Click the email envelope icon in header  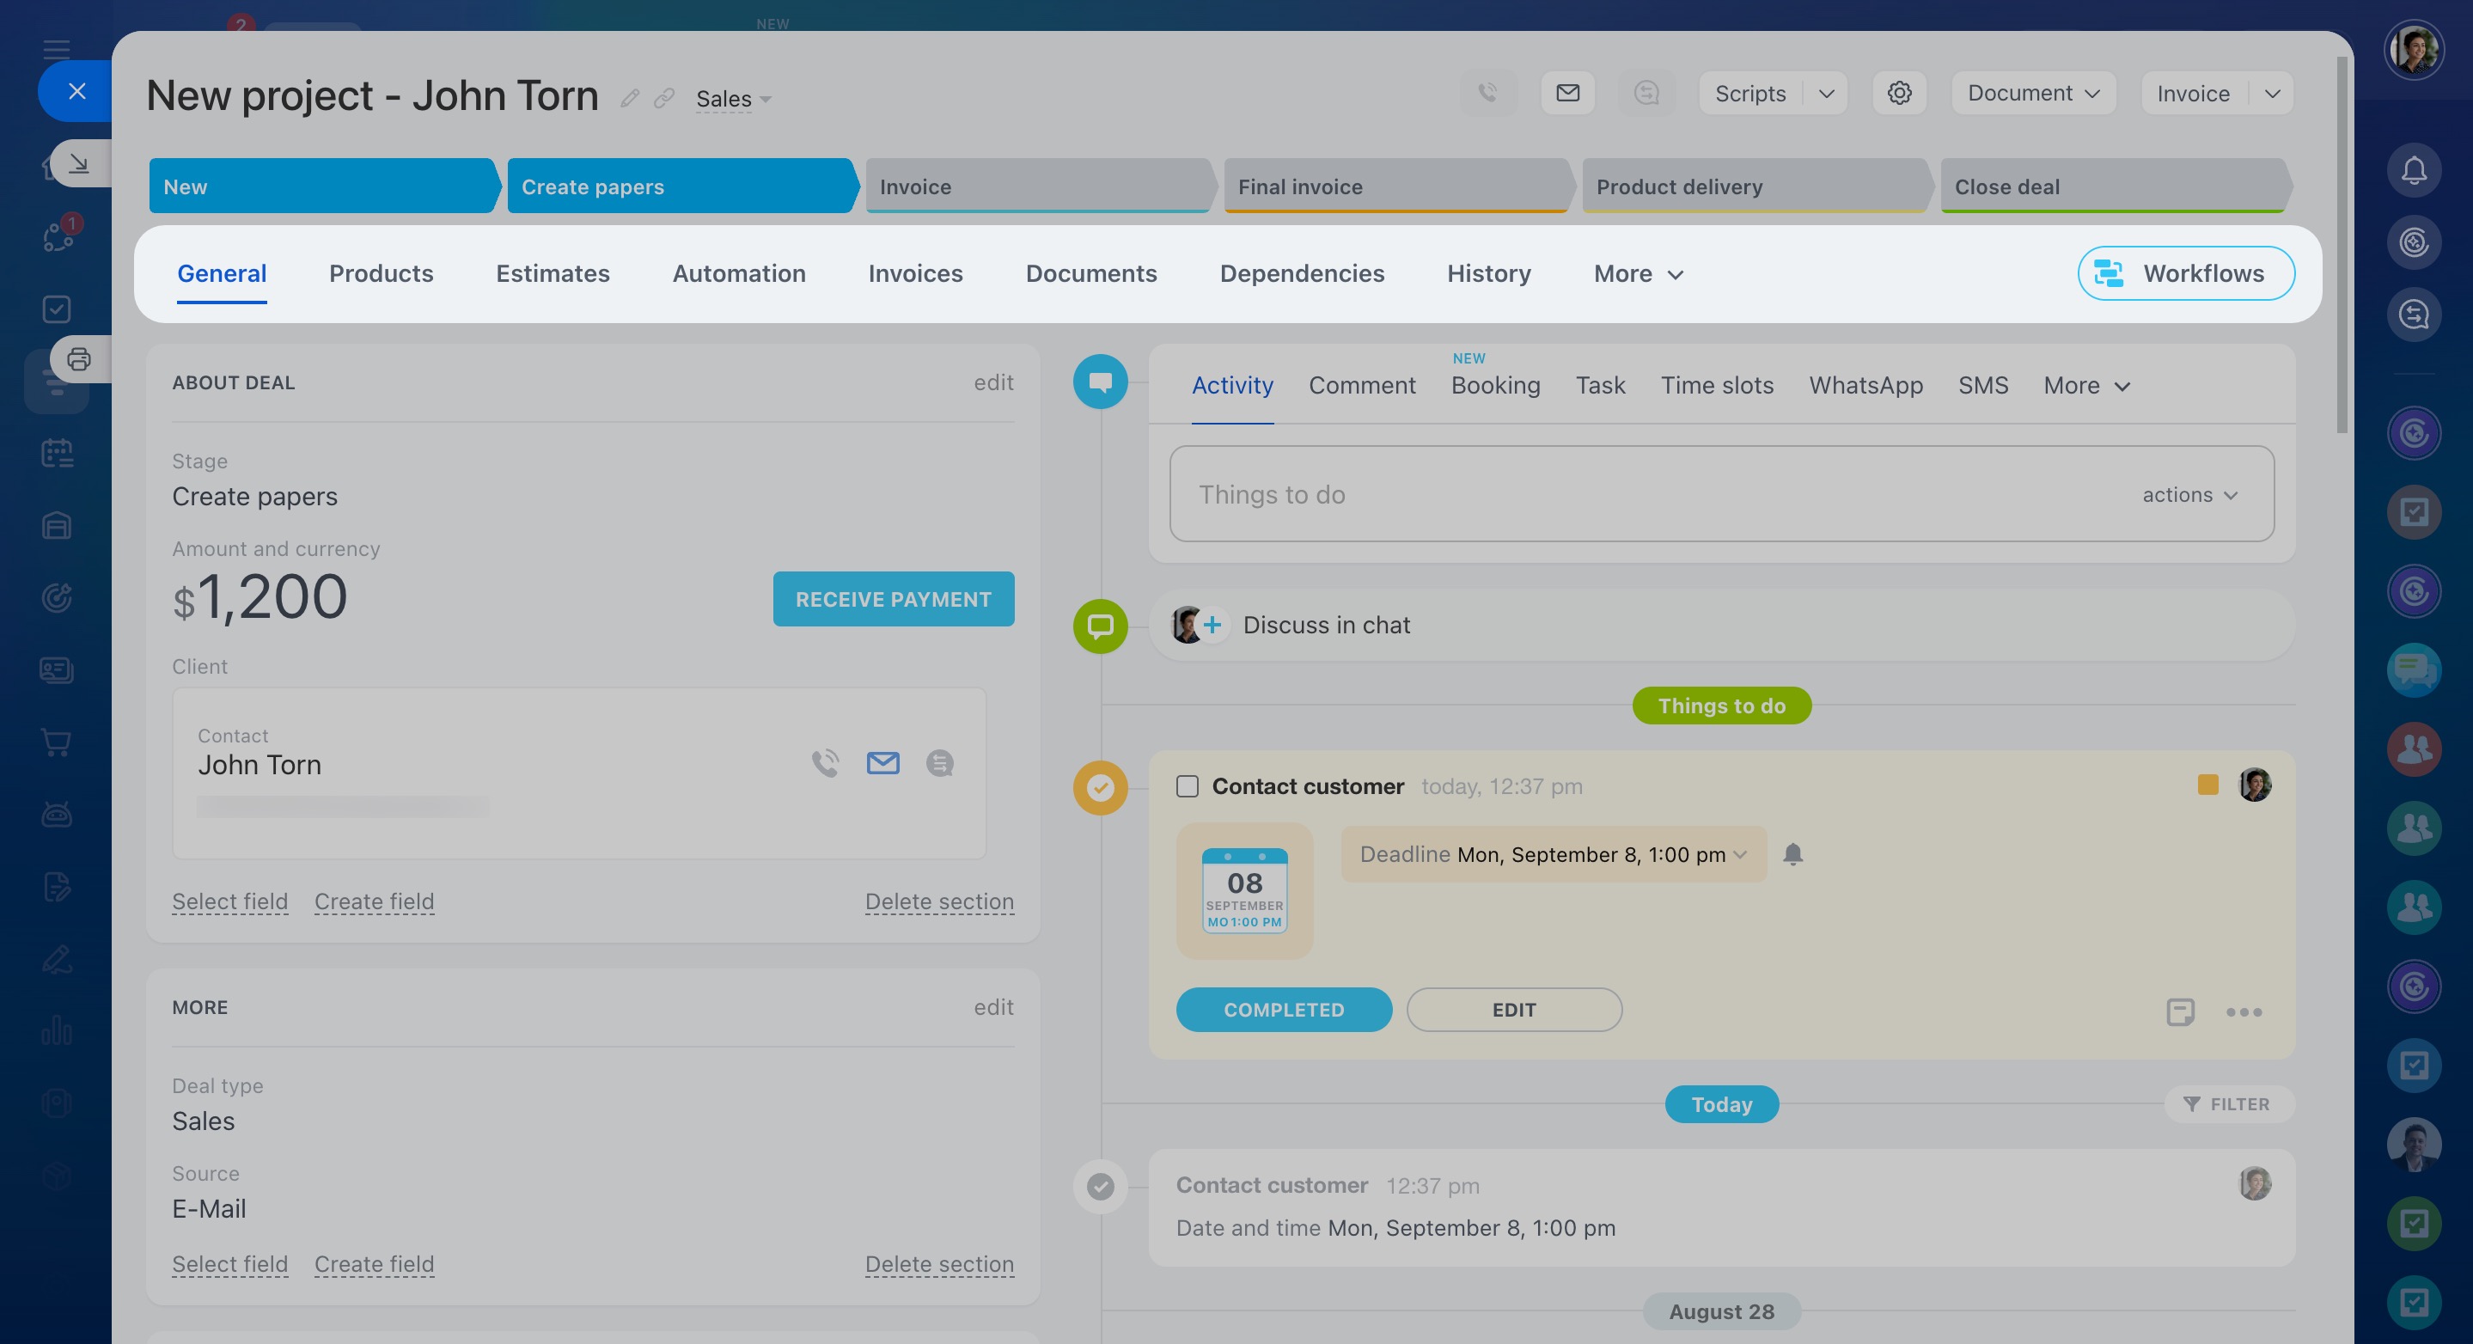[1566, 93]
